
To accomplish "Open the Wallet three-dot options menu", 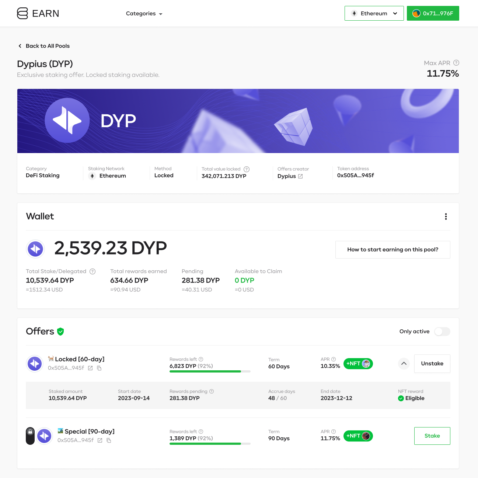I will pyautogui.click(x=446, y=217).
